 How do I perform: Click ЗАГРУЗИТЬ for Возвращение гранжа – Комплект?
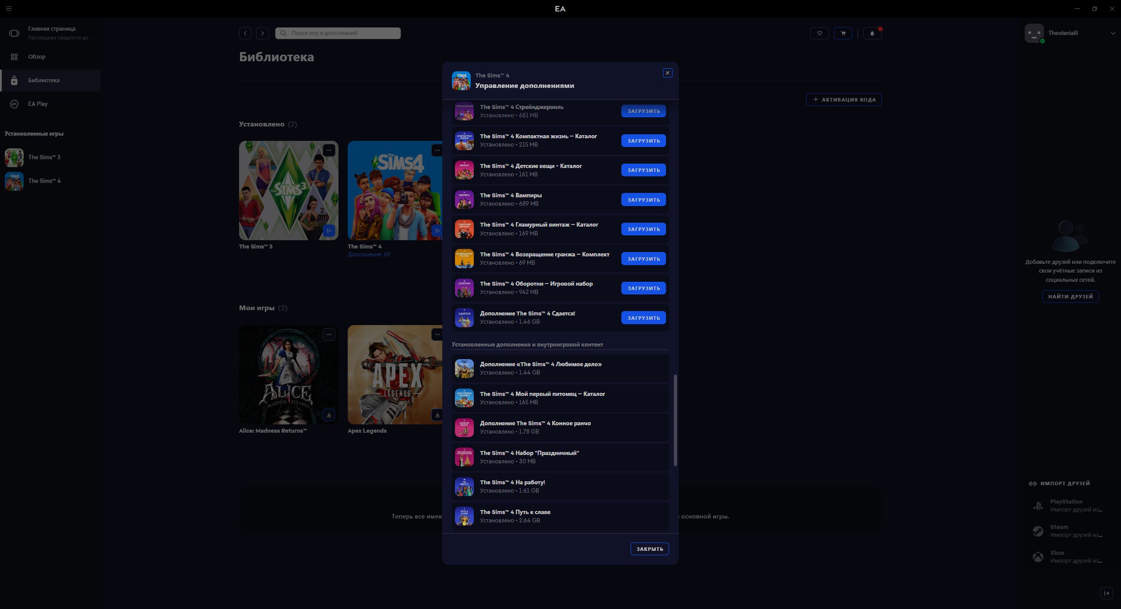(644, 259)
